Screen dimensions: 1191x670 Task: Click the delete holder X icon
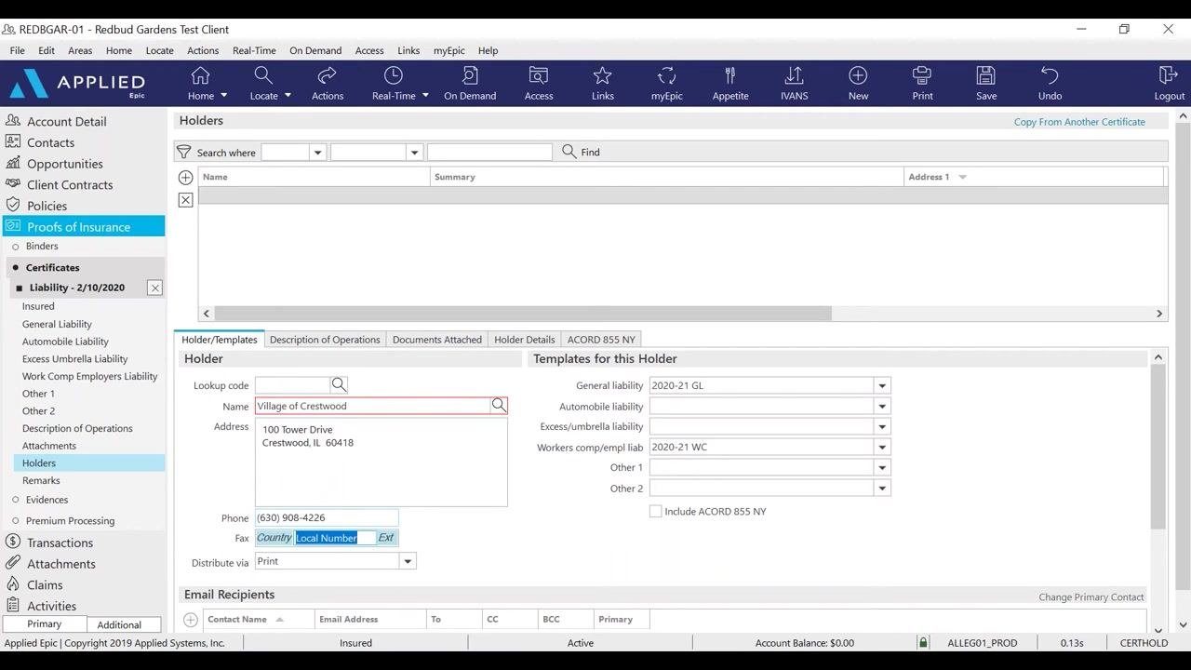click(185, 200)
